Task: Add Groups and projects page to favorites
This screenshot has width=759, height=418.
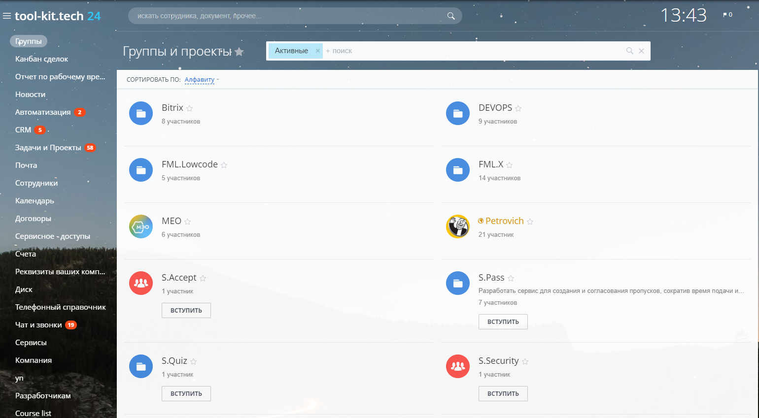Action: click(239, 52)
